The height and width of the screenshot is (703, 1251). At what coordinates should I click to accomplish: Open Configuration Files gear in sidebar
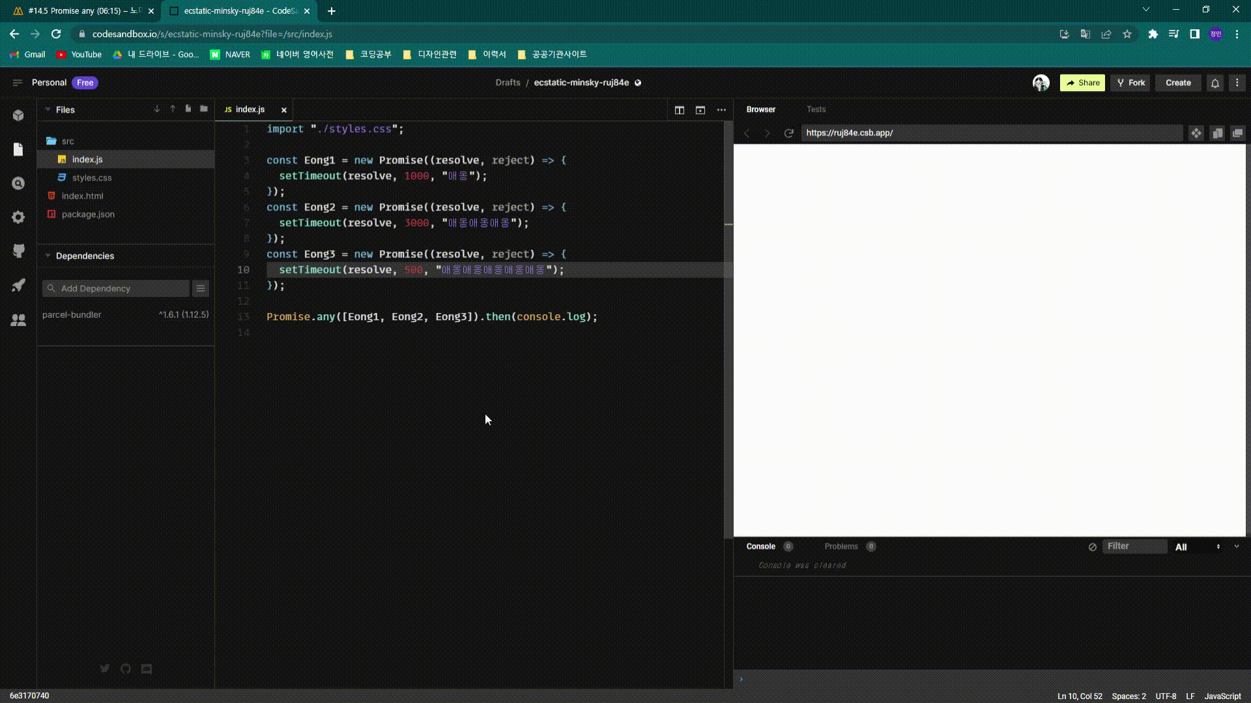pos(18,217)
